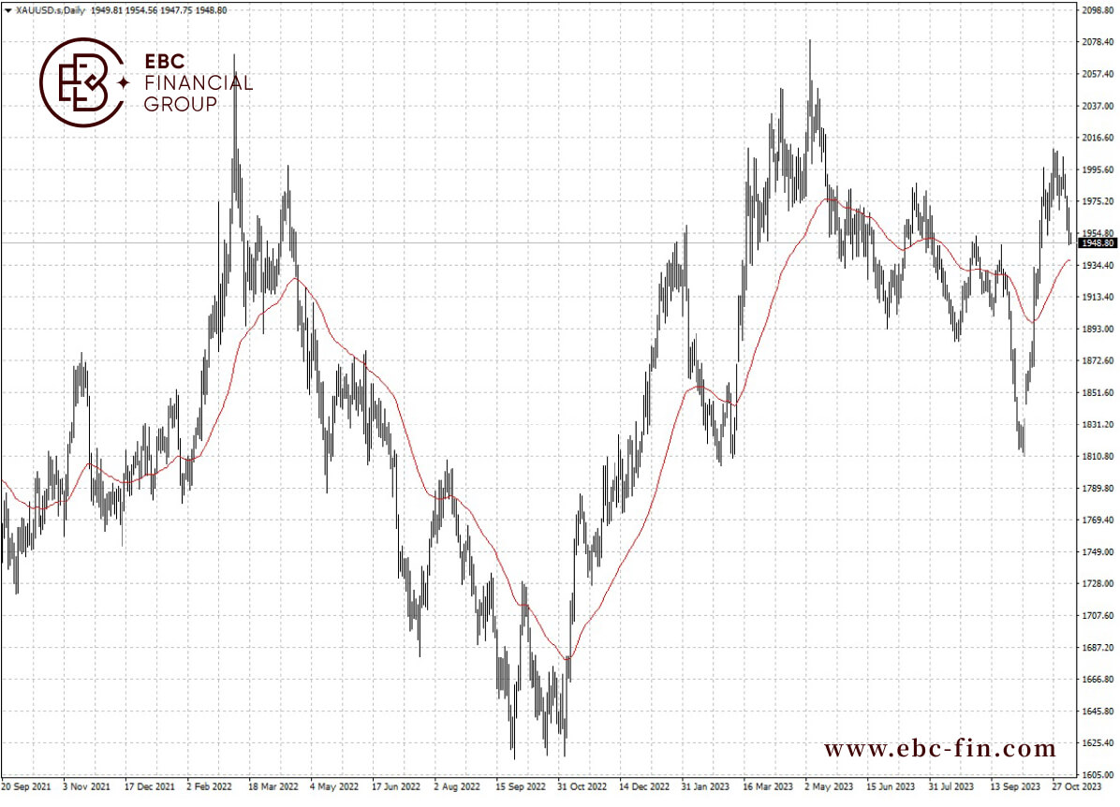Click the 2016.60 price axis label
This screenshot has height=807, width=1120.
(1098, 138)
